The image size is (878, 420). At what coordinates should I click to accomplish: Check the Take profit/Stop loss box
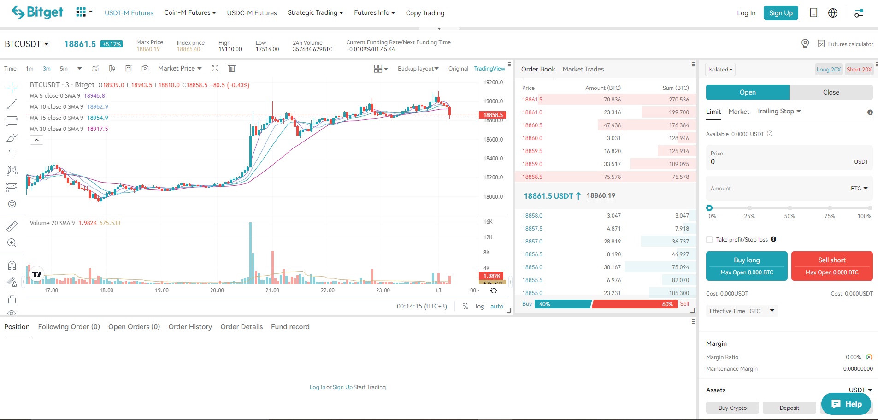tap(709, 239)
